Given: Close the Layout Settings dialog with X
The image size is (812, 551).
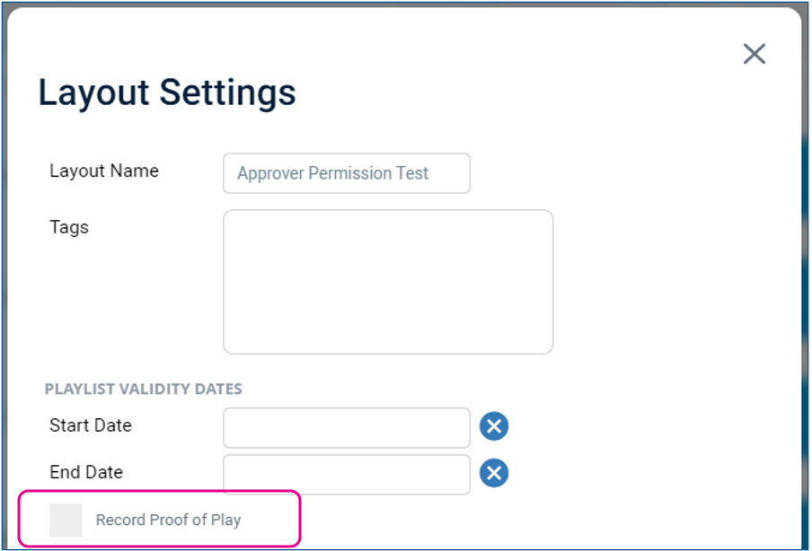Looking at the screenshot, I should 754,54.
